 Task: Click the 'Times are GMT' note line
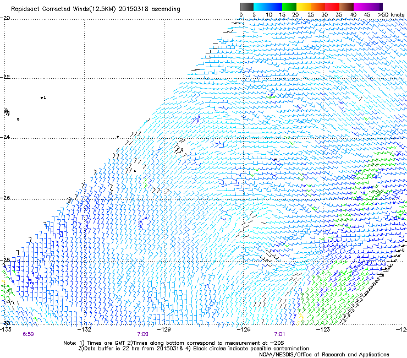(x=174, y=343)
